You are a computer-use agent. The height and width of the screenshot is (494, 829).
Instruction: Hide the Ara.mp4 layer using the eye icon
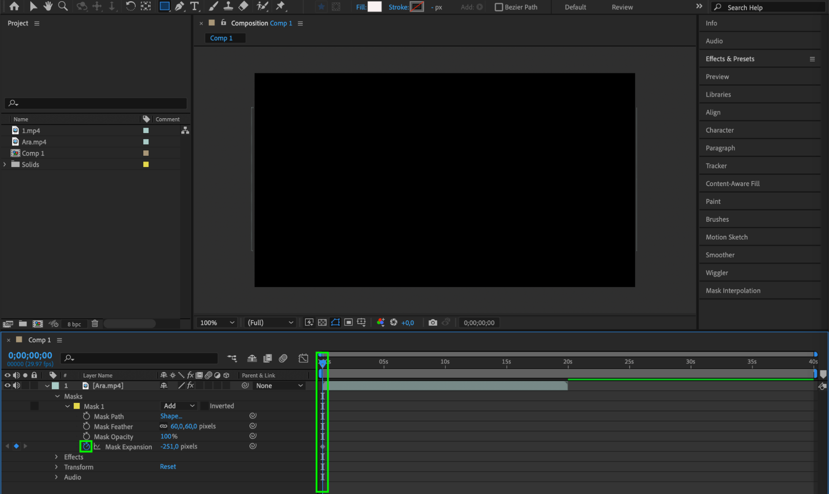7,385
